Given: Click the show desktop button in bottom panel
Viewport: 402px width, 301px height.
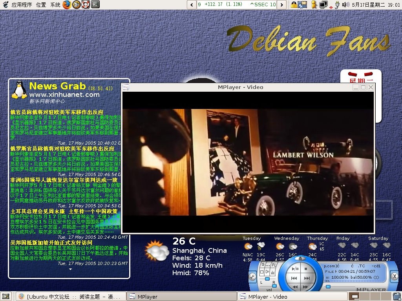Looking at the screenshot, I should [x=5, y=296].
